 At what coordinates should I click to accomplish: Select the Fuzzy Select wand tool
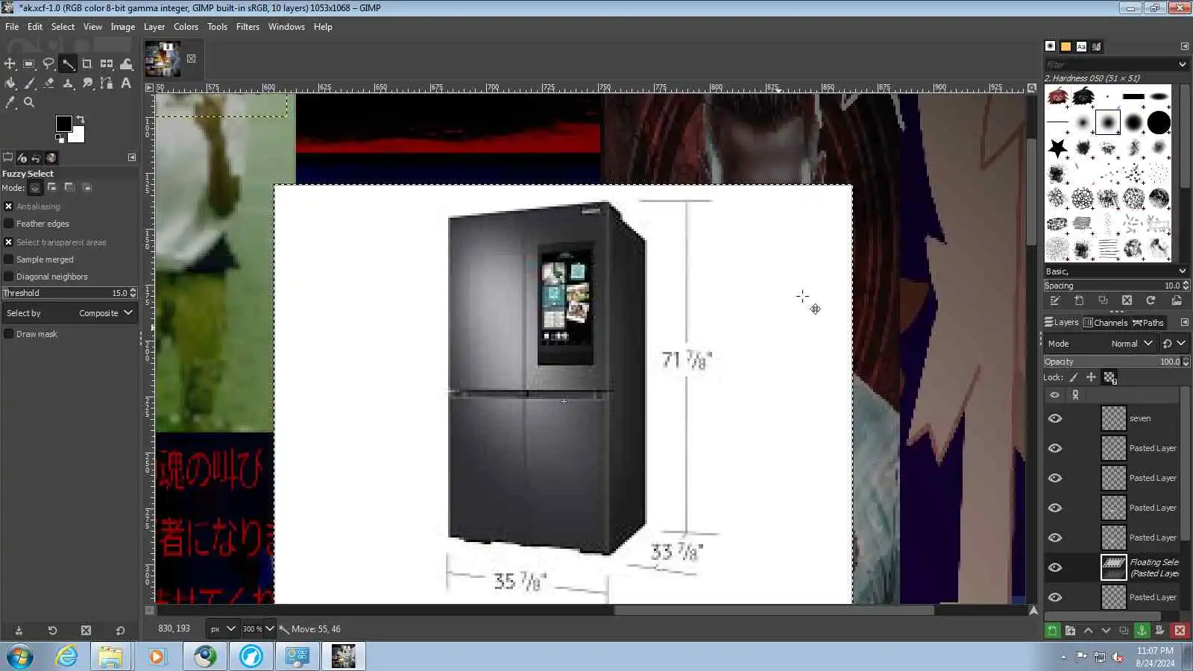click(68, 64)
